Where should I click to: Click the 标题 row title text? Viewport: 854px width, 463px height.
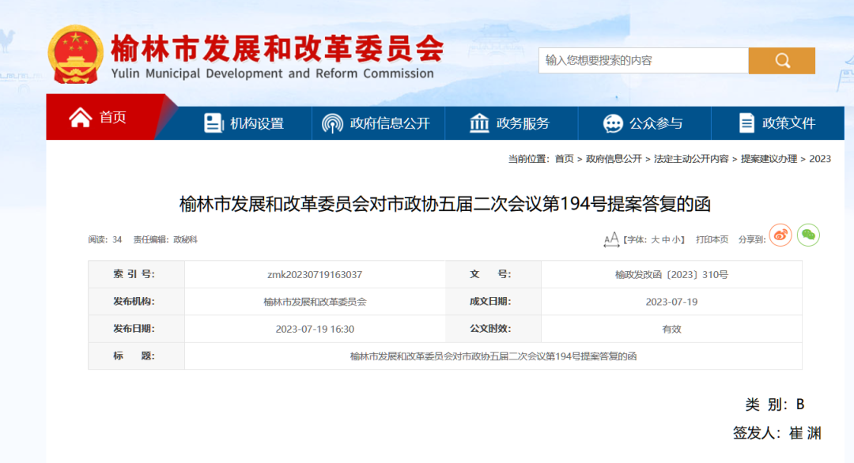[493, 356]
